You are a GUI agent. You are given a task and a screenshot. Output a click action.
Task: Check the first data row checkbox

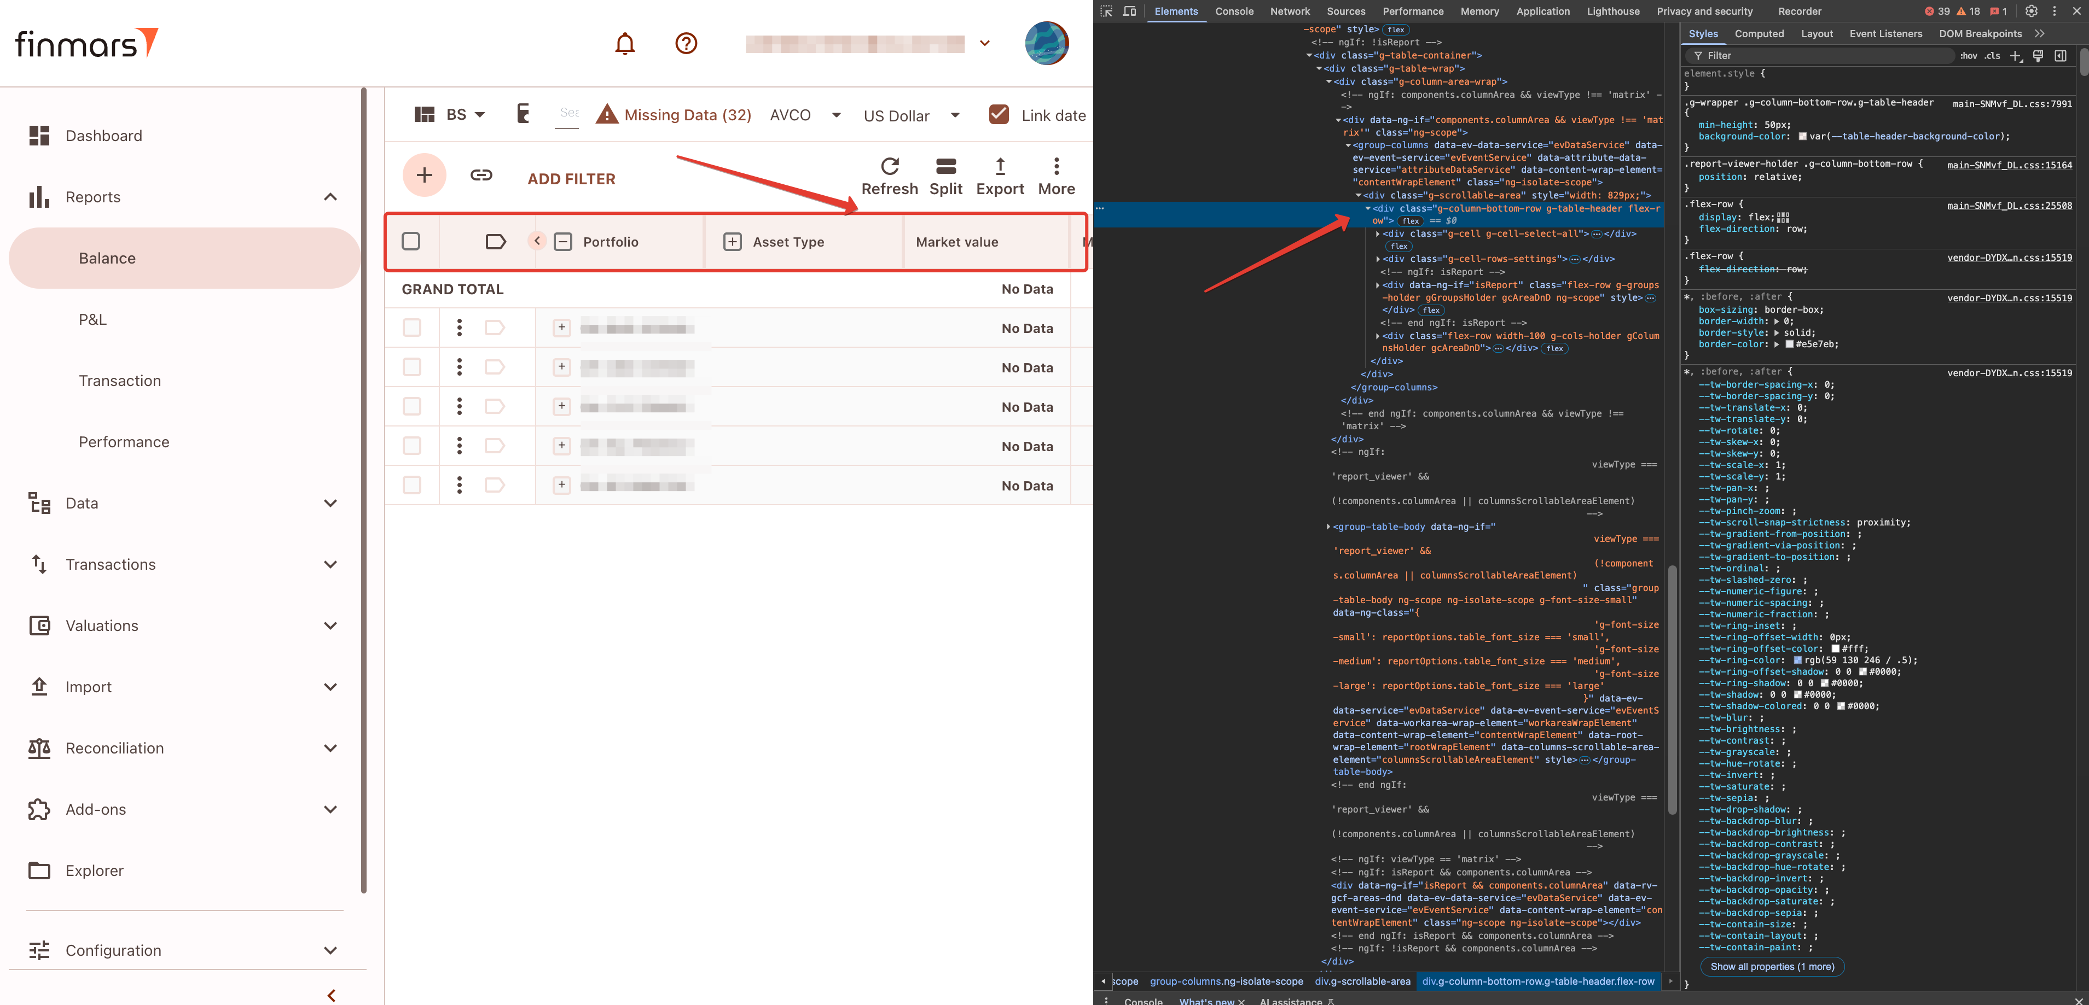(x=412, y=328)
